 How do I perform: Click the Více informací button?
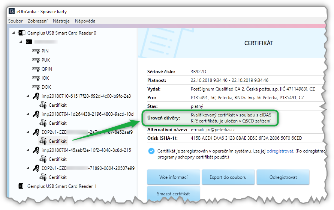174,177
